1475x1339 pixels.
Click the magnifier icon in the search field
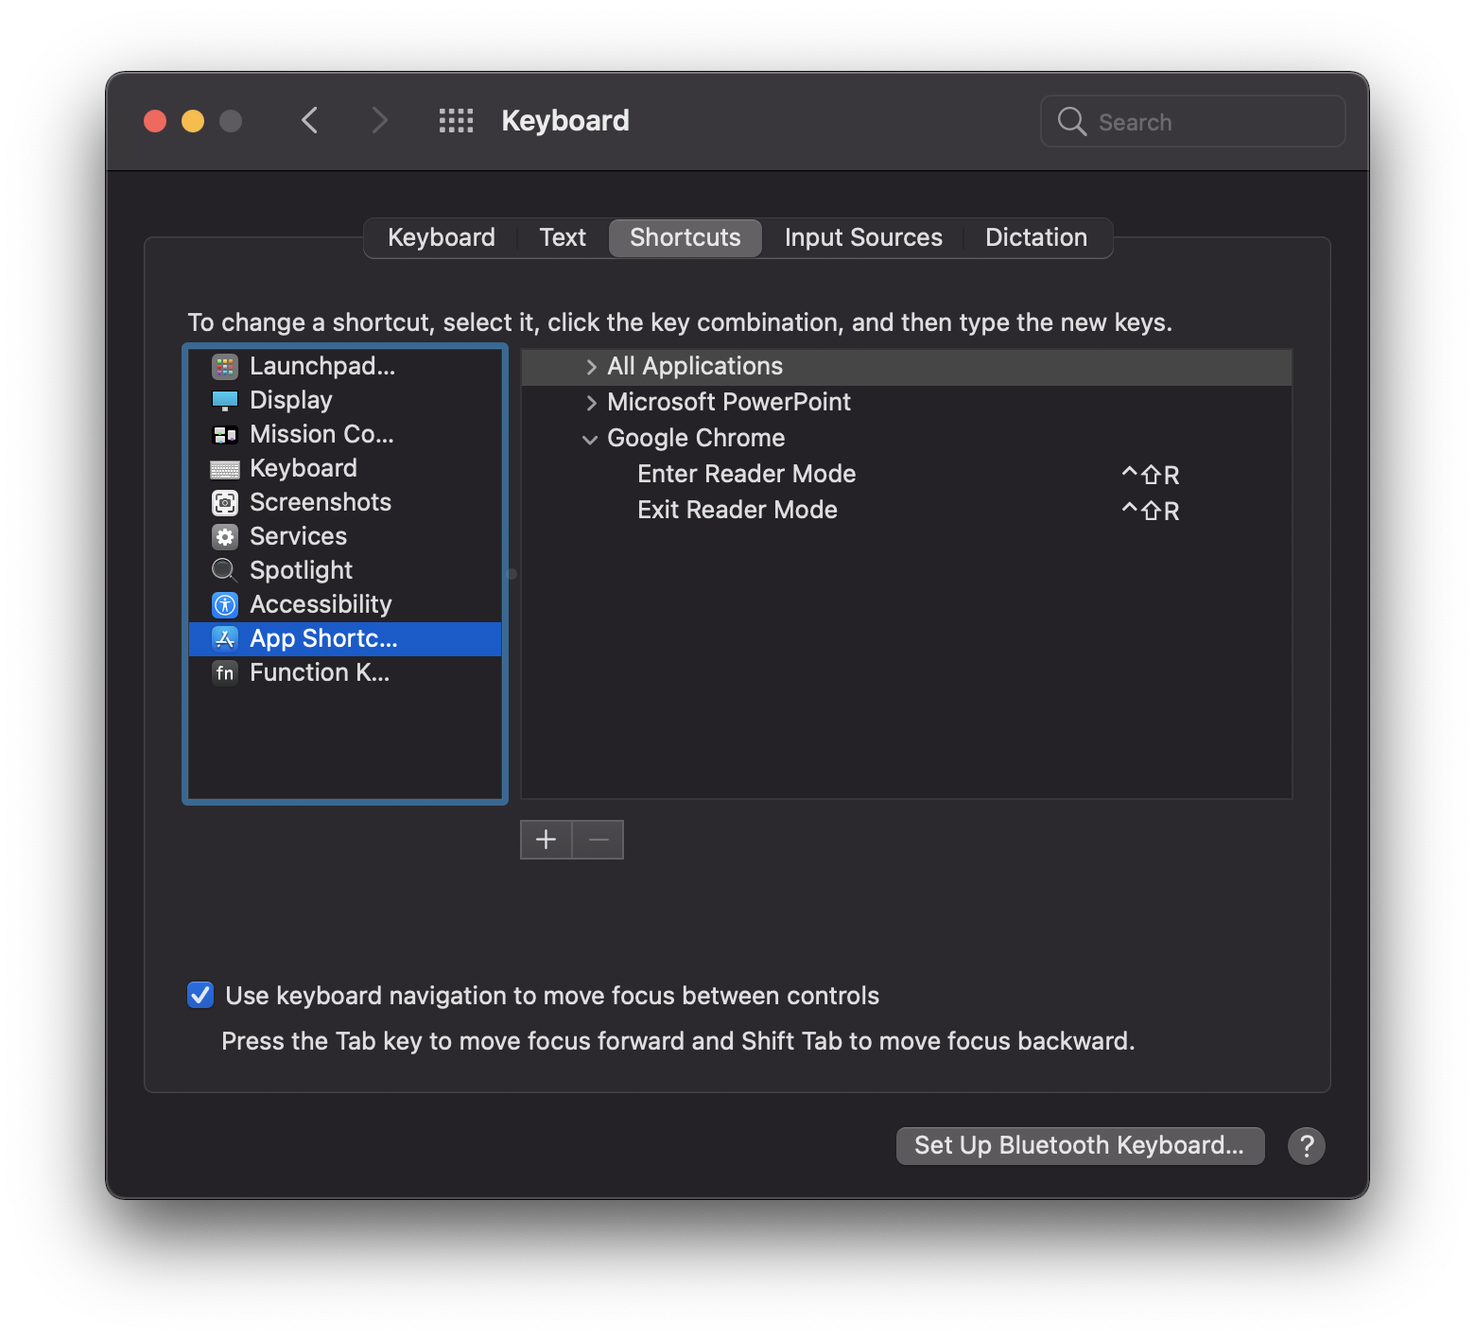tap(1071, 121)
